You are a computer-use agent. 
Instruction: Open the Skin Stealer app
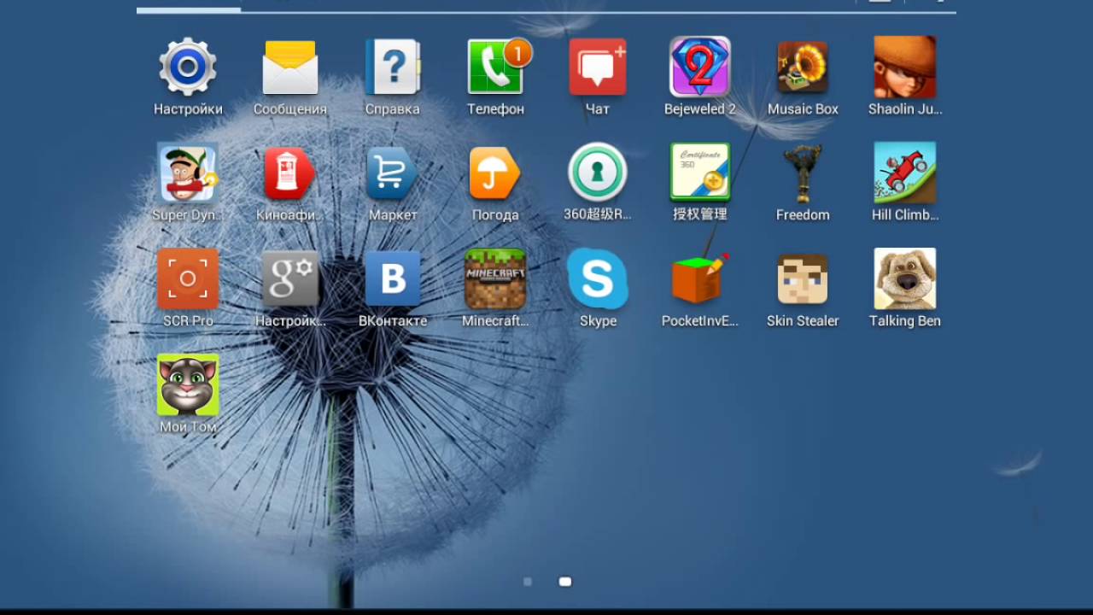coord(803,278)
